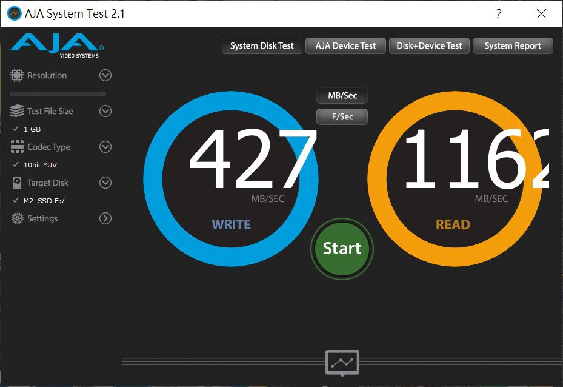Expand the Resolution dropdown arrow
This screenshot has height=387, width=563.
click(105, 75)
